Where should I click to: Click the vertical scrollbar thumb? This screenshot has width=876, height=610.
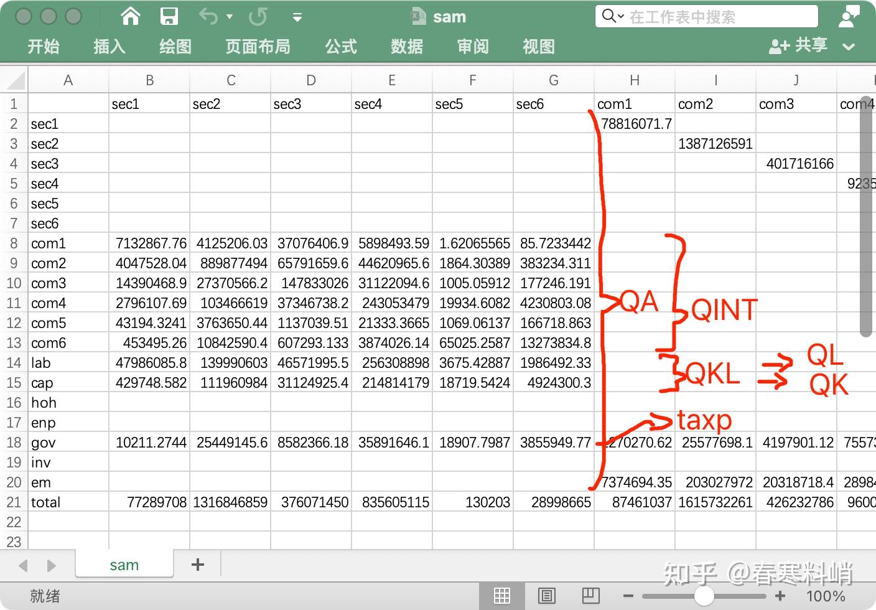[866, 217]
